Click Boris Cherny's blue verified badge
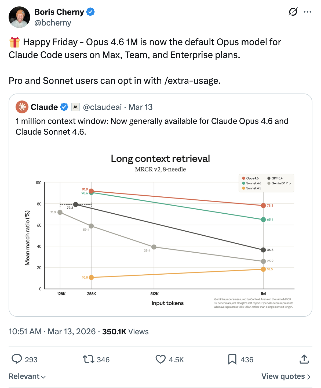Screen dimensions: 321x388 coord(90,12)
